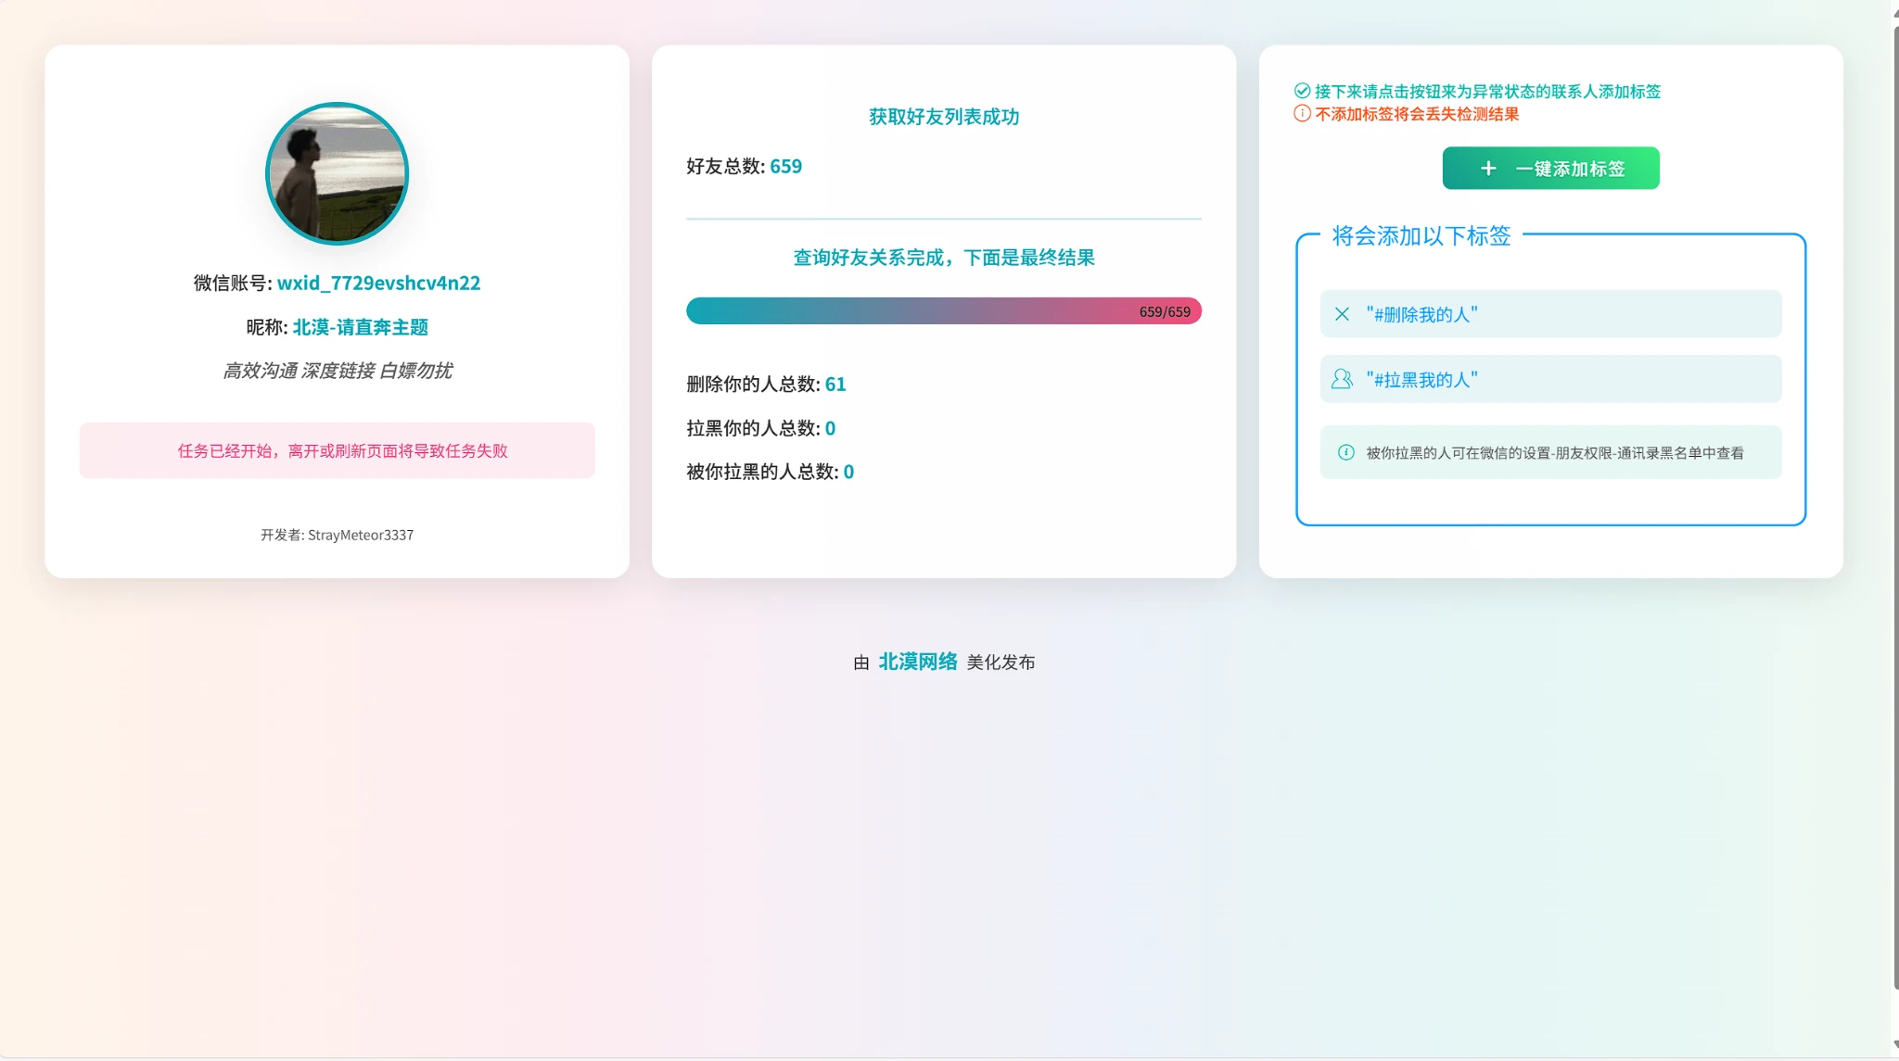Click the user icon beside "#拉黑我的人"

click(x=1342, y=379)
